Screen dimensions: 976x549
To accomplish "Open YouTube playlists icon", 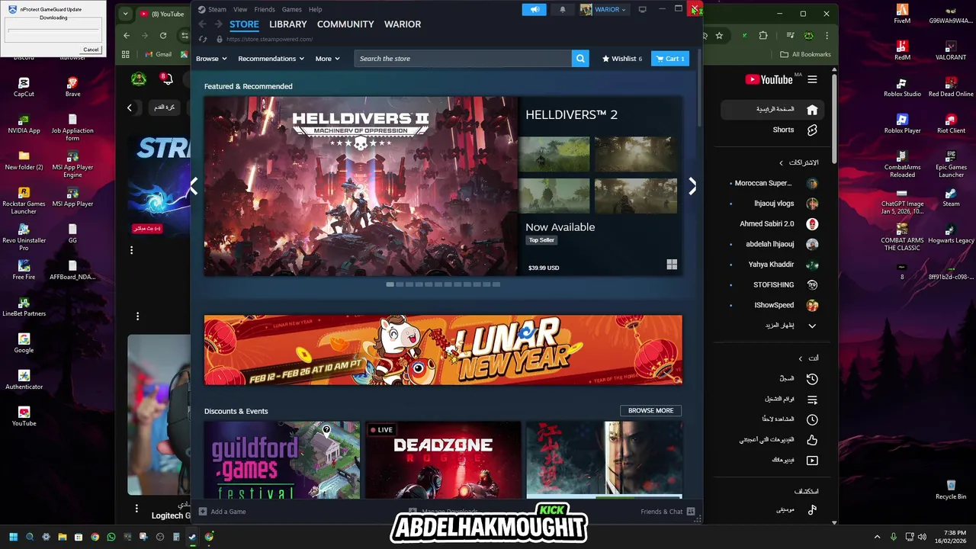I will pos(812,400).
